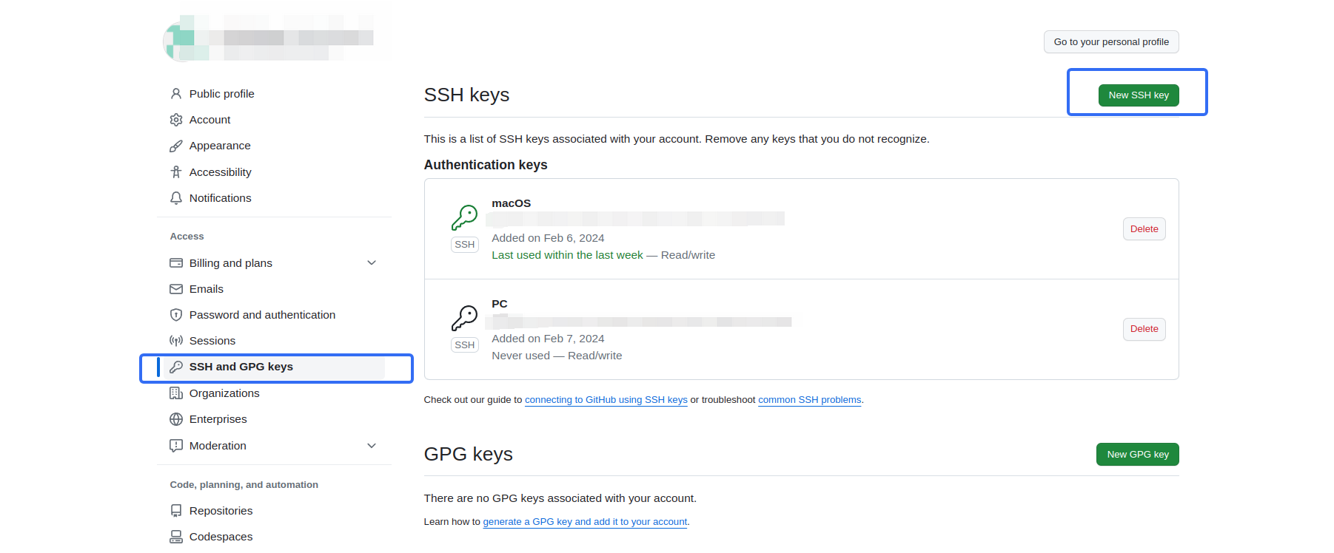Click the Public profile person icon

(175, 93)
